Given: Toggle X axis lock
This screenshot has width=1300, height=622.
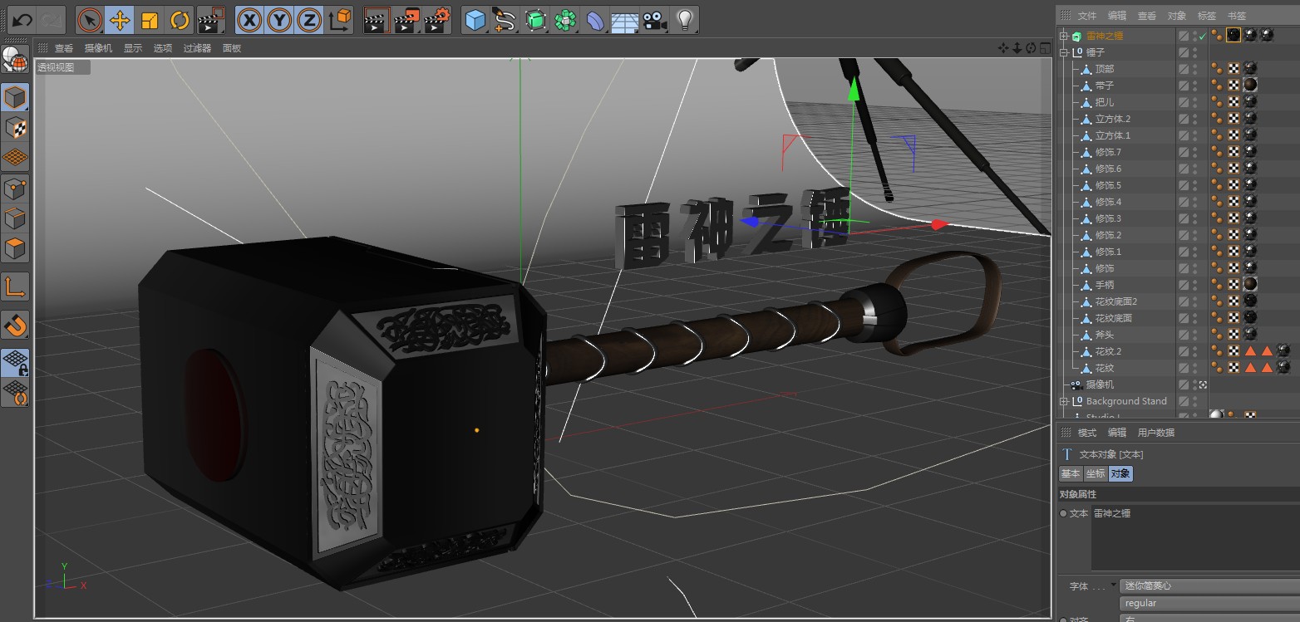Looking at the screenshot, I should 249,19.
